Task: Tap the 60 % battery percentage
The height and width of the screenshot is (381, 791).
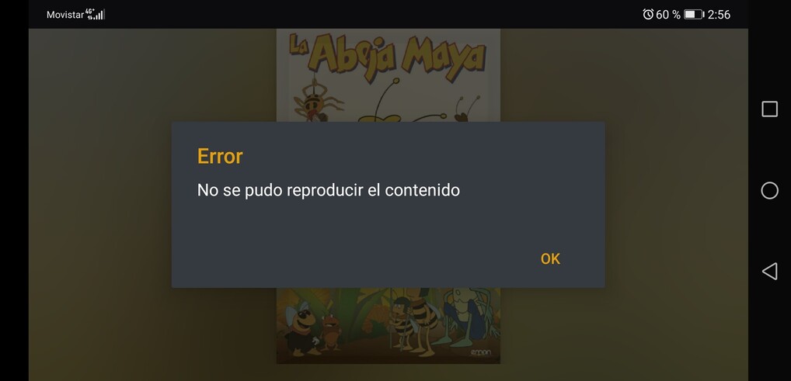Action: click(668, 15)
